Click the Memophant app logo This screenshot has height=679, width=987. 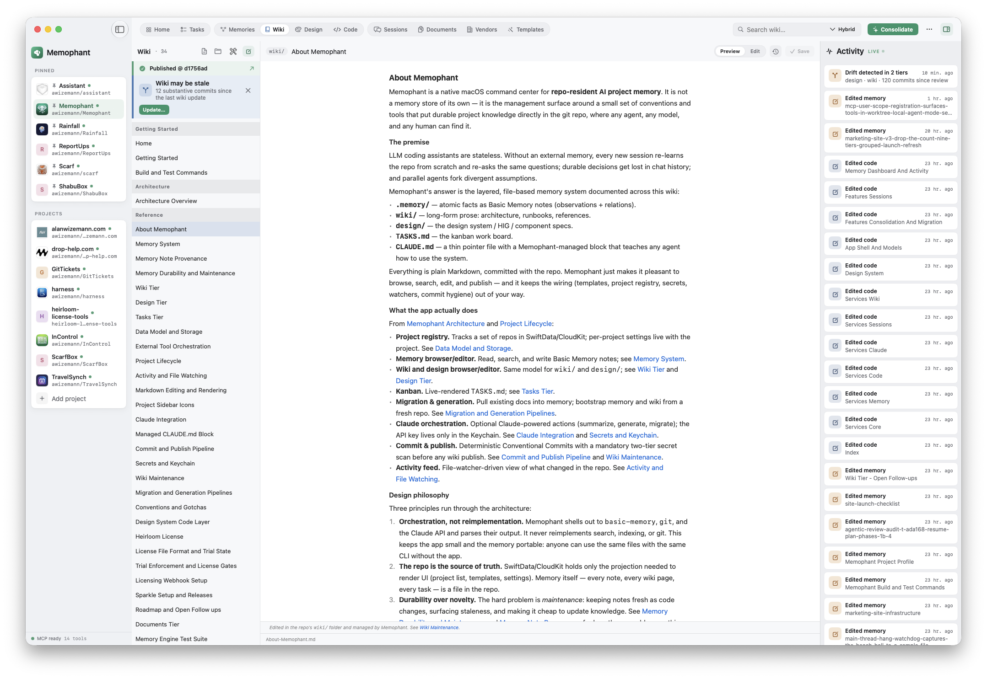(37, 53)
